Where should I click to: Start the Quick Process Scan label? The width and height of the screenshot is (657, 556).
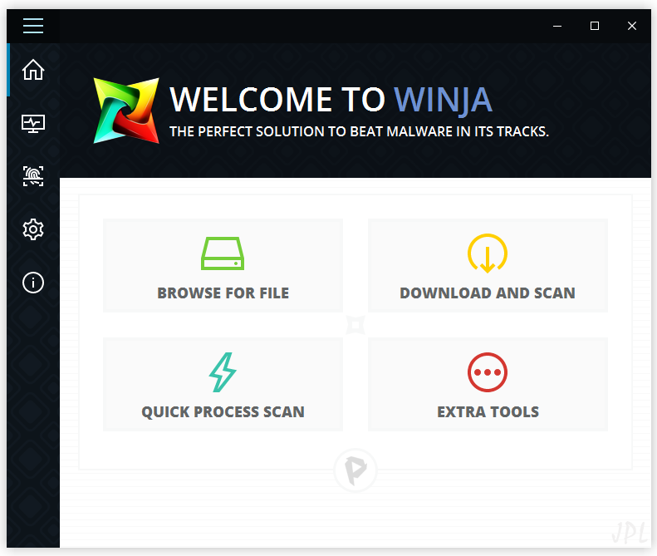point(223,412)
